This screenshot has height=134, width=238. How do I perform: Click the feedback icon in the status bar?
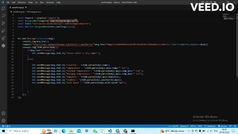(231, 126)
